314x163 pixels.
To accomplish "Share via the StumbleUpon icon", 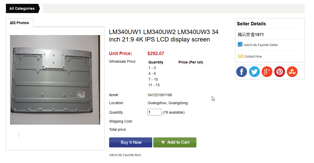I will (292, 72).
